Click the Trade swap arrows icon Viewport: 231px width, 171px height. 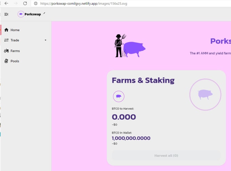pos(6,40)
